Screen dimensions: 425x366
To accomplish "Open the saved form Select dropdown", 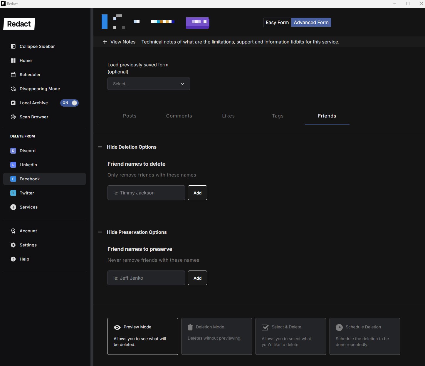I will pyautogui.click(x=149, y=84).
